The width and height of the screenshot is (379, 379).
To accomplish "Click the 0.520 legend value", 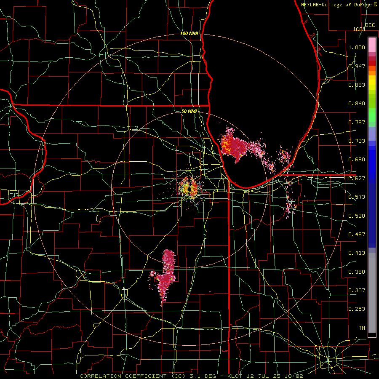I will pyautogui.click(x=357, y=216).
